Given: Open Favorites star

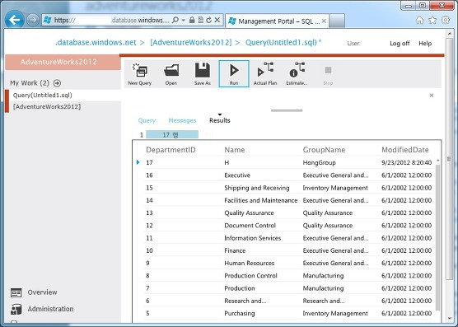Looking at the screenshot, I should 432,20.
